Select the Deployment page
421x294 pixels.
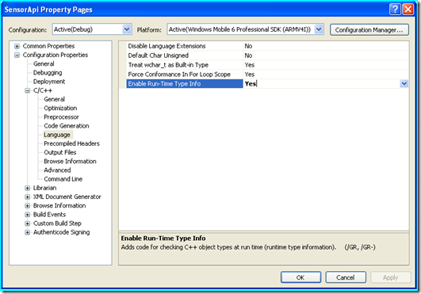tap(49, 82)
